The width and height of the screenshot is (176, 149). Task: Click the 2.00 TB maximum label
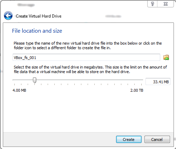(137, 90)
